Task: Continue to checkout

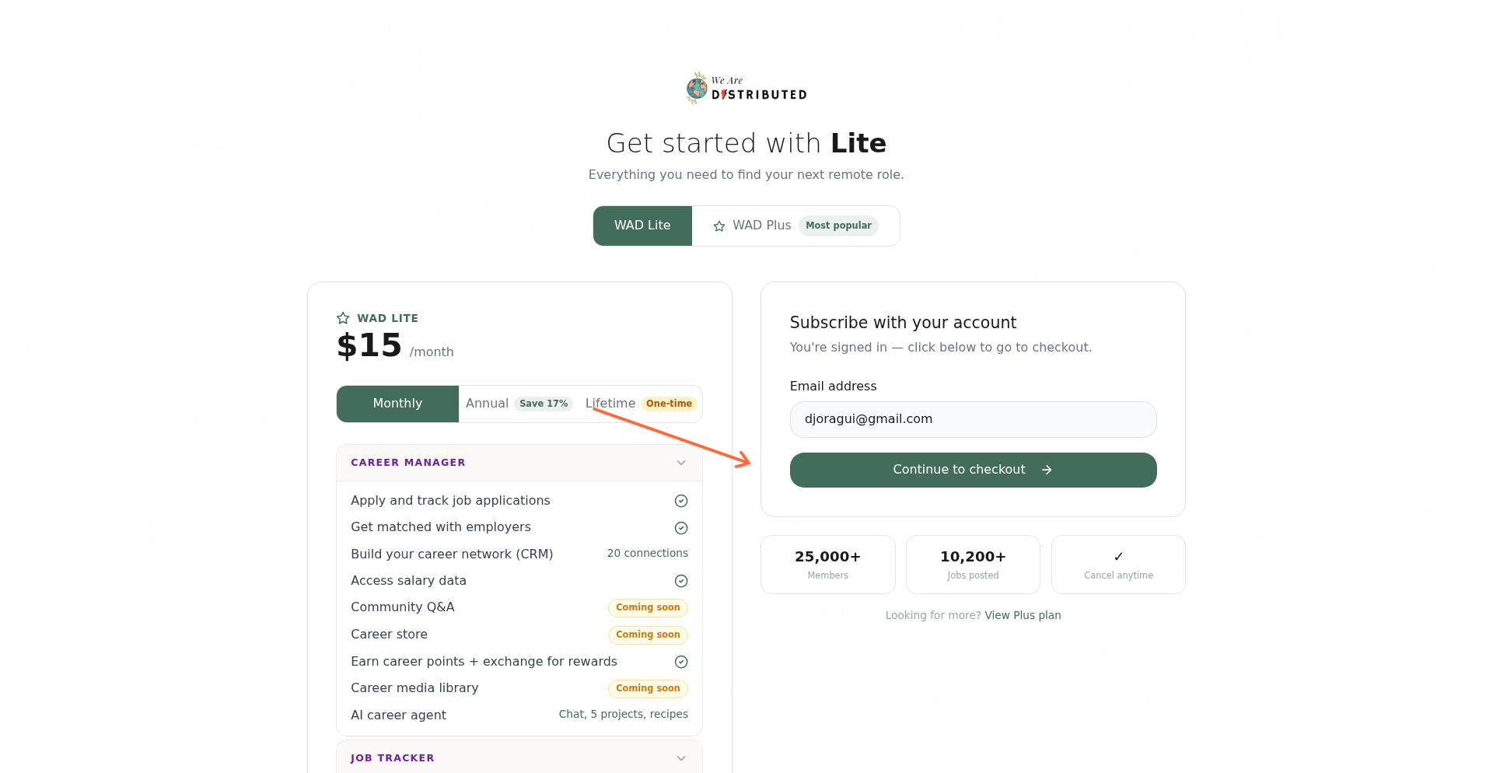Action: point(973,470)
